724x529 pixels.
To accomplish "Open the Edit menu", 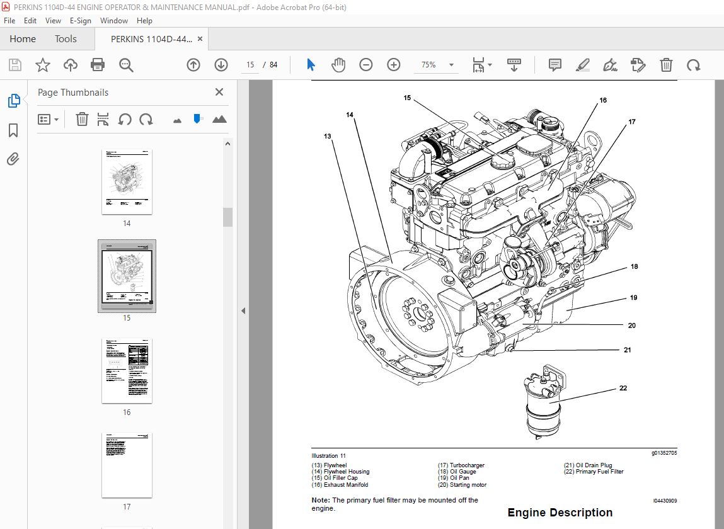I will (30, 21).
